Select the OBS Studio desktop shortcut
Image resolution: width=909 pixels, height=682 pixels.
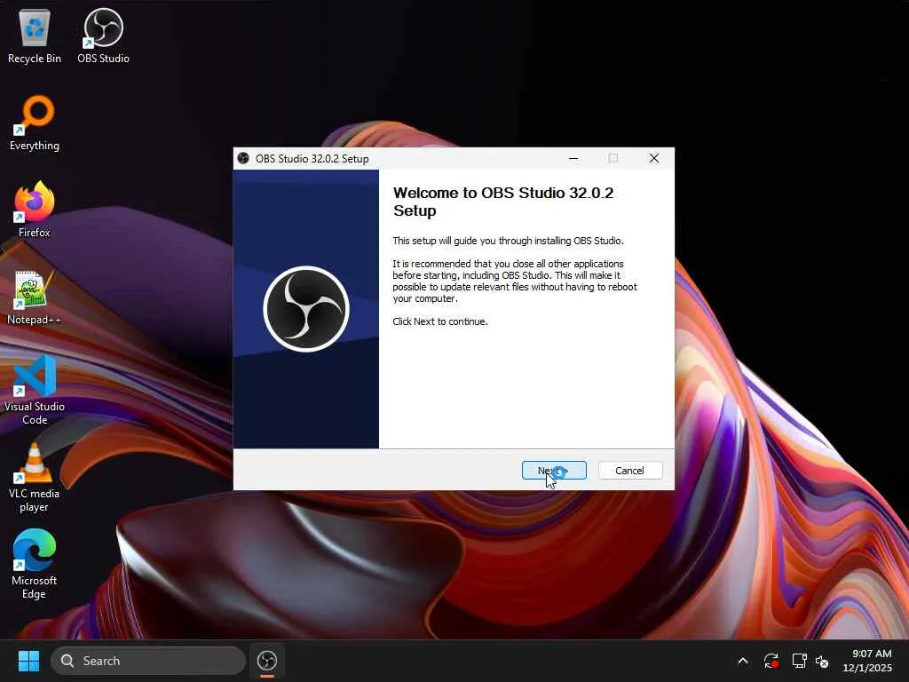click(x=103, y=37)
